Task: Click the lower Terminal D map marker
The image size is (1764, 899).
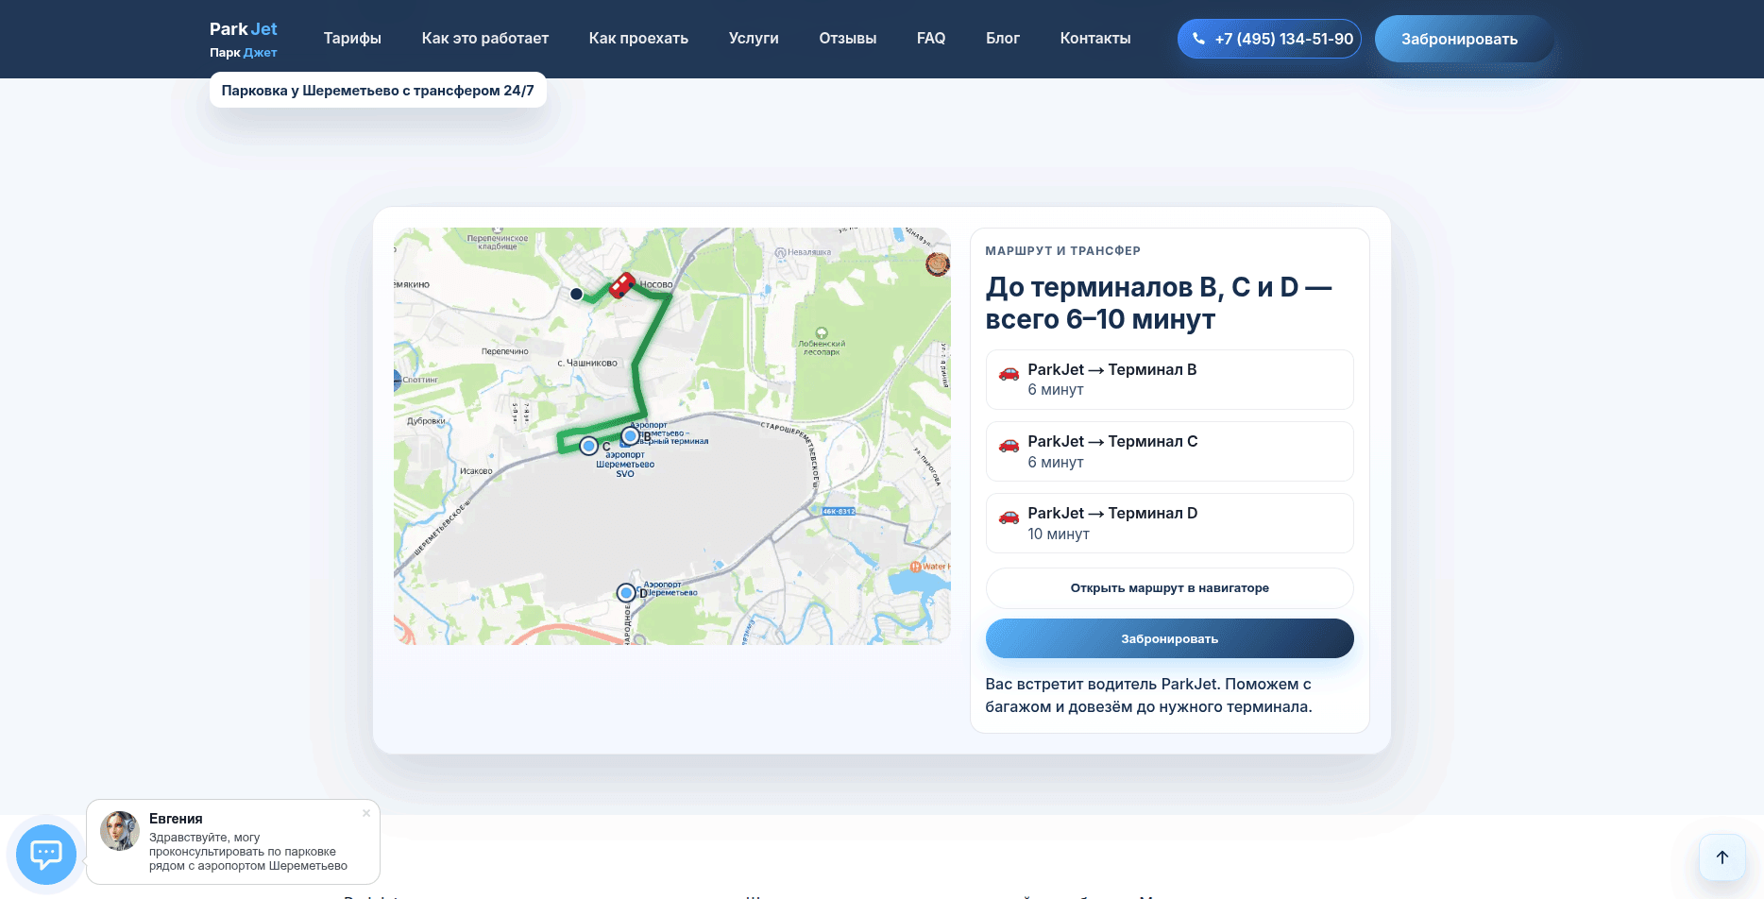Action: click(x=626, y=593)
